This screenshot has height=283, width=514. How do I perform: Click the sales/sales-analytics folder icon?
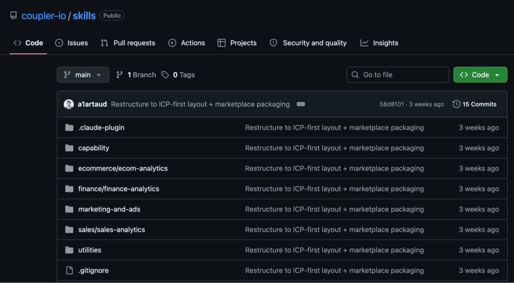coord(69,230)
